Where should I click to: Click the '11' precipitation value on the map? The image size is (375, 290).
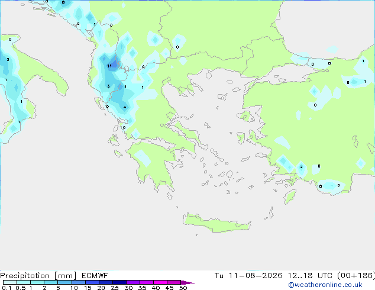click(x=109, y=66)
